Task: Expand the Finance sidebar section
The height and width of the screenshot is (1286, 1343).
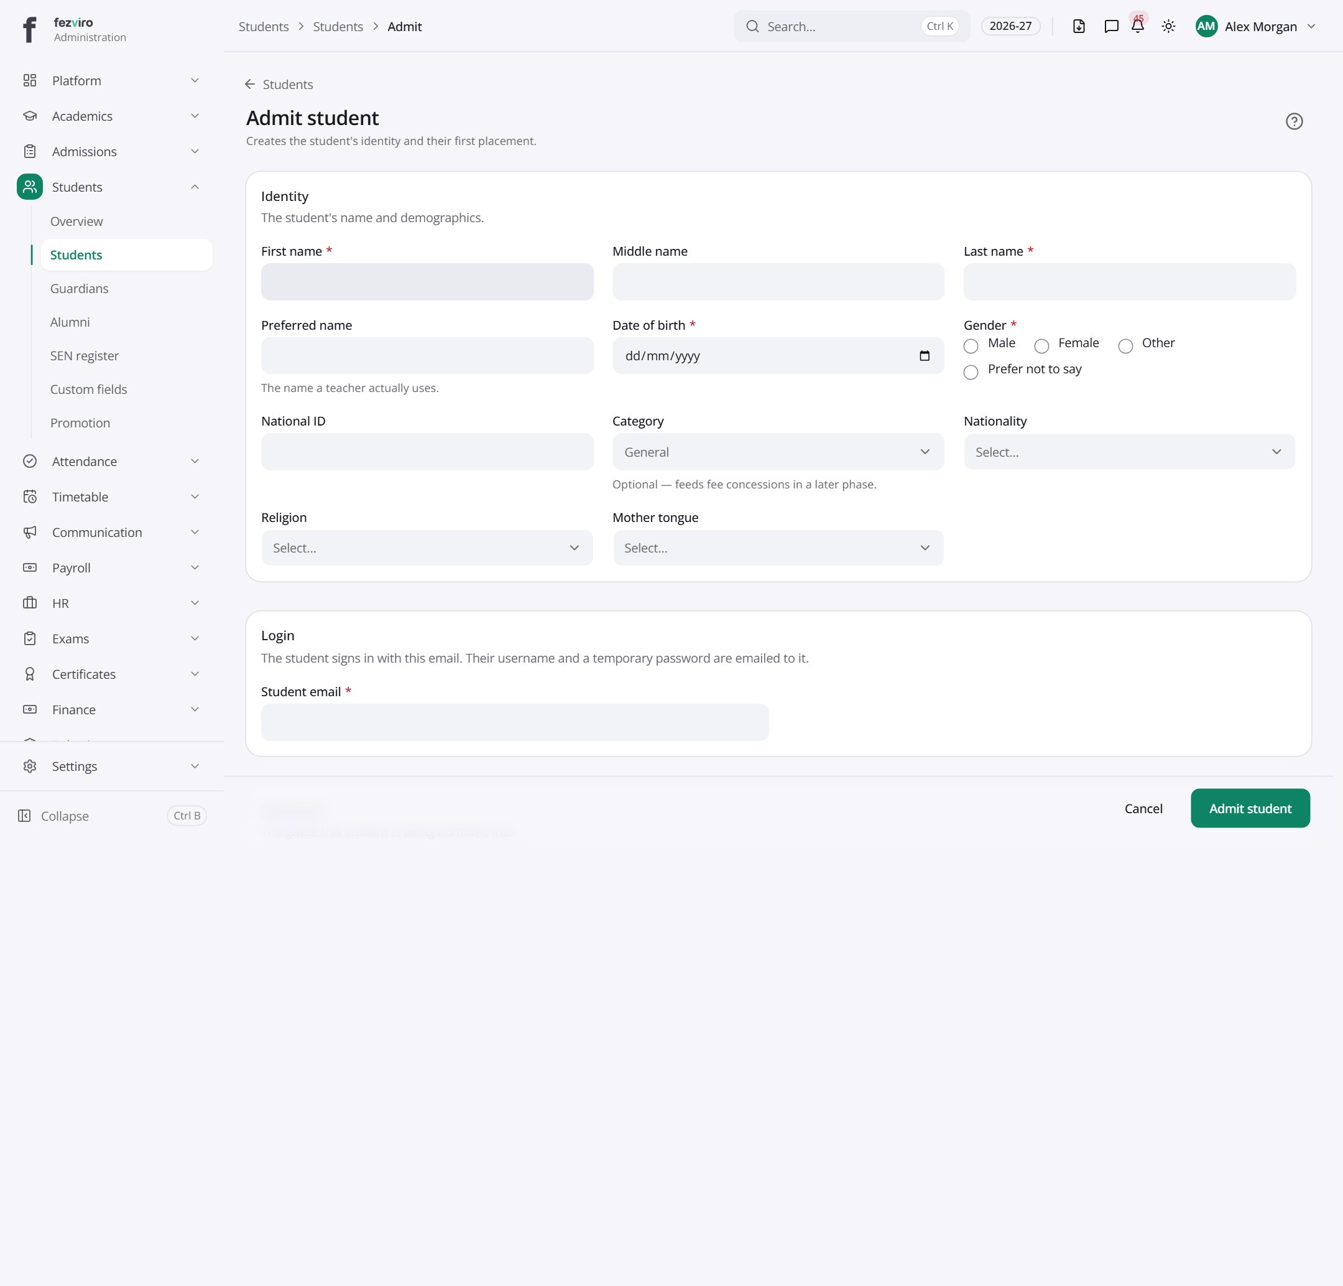Action: [111, 710]
